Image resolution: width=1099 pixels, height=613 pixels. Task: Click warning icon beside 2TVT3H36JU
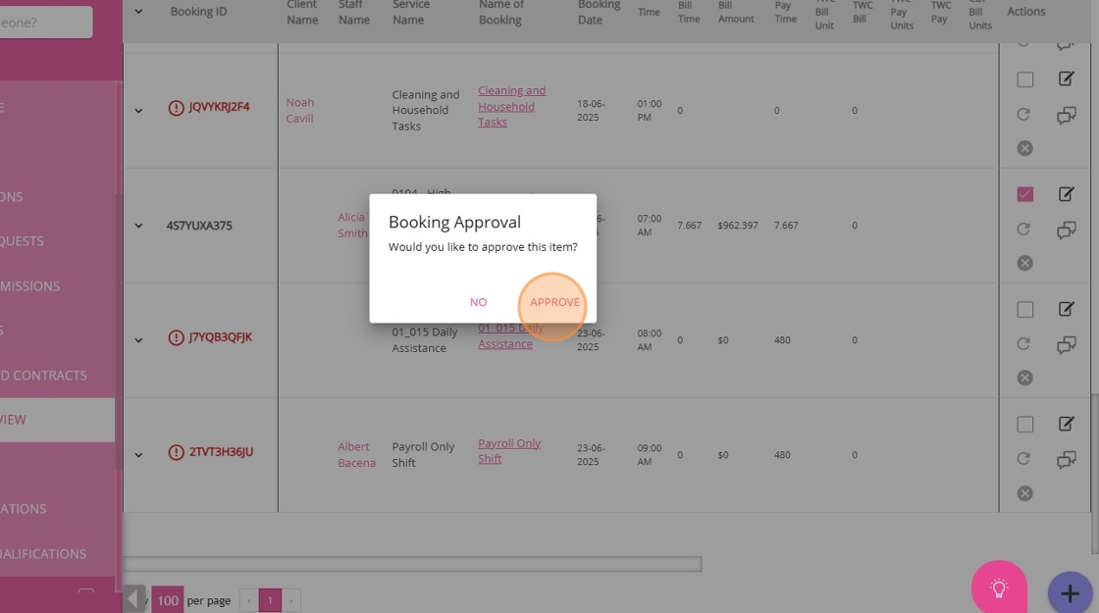pyautogui.click(x=176, y=452)
